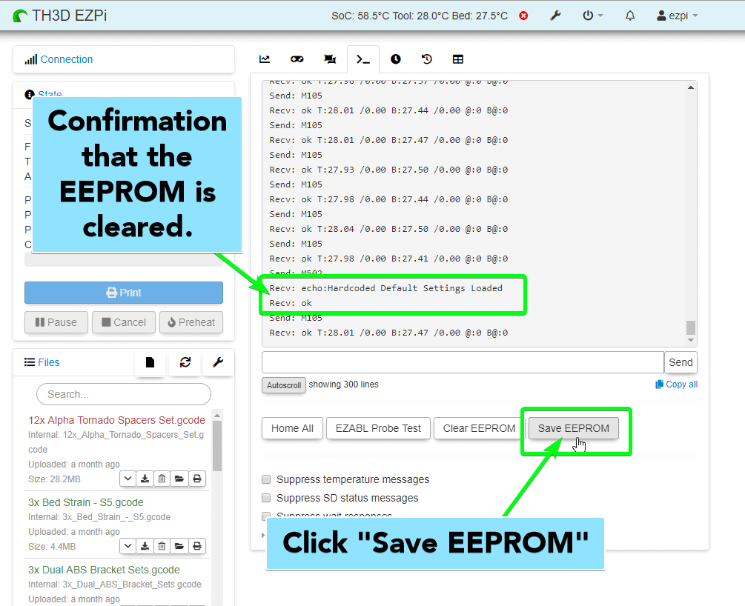Expand details for 12x Alpha Tornado file
The height and width of the screenshot is (606, 745).
(x=128, y=479)
